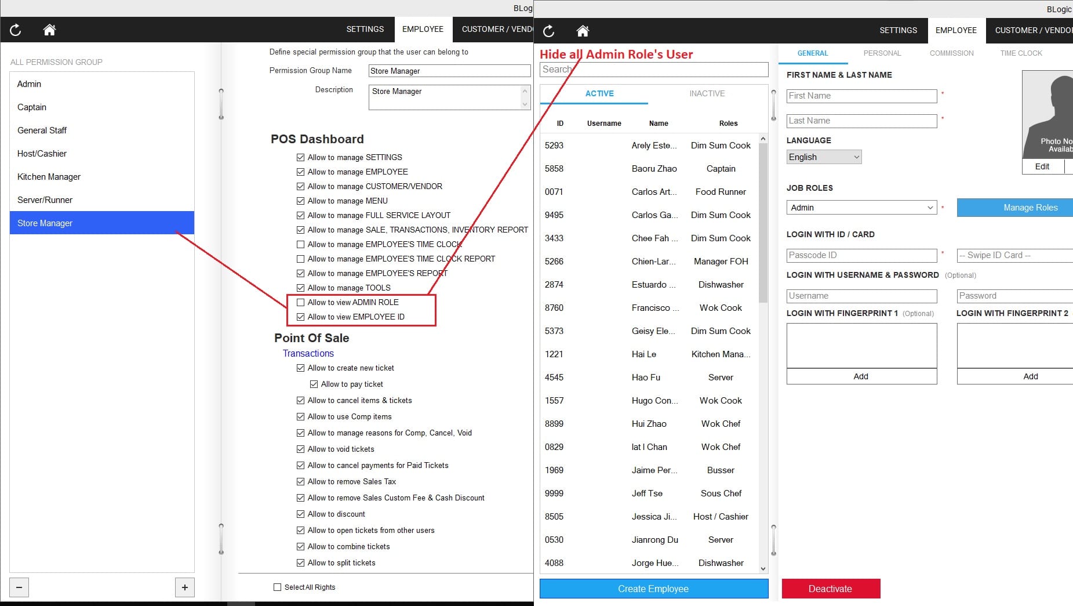Click the plus button to add permission group
Screen dimensions: 1073x606
[184, 587]
